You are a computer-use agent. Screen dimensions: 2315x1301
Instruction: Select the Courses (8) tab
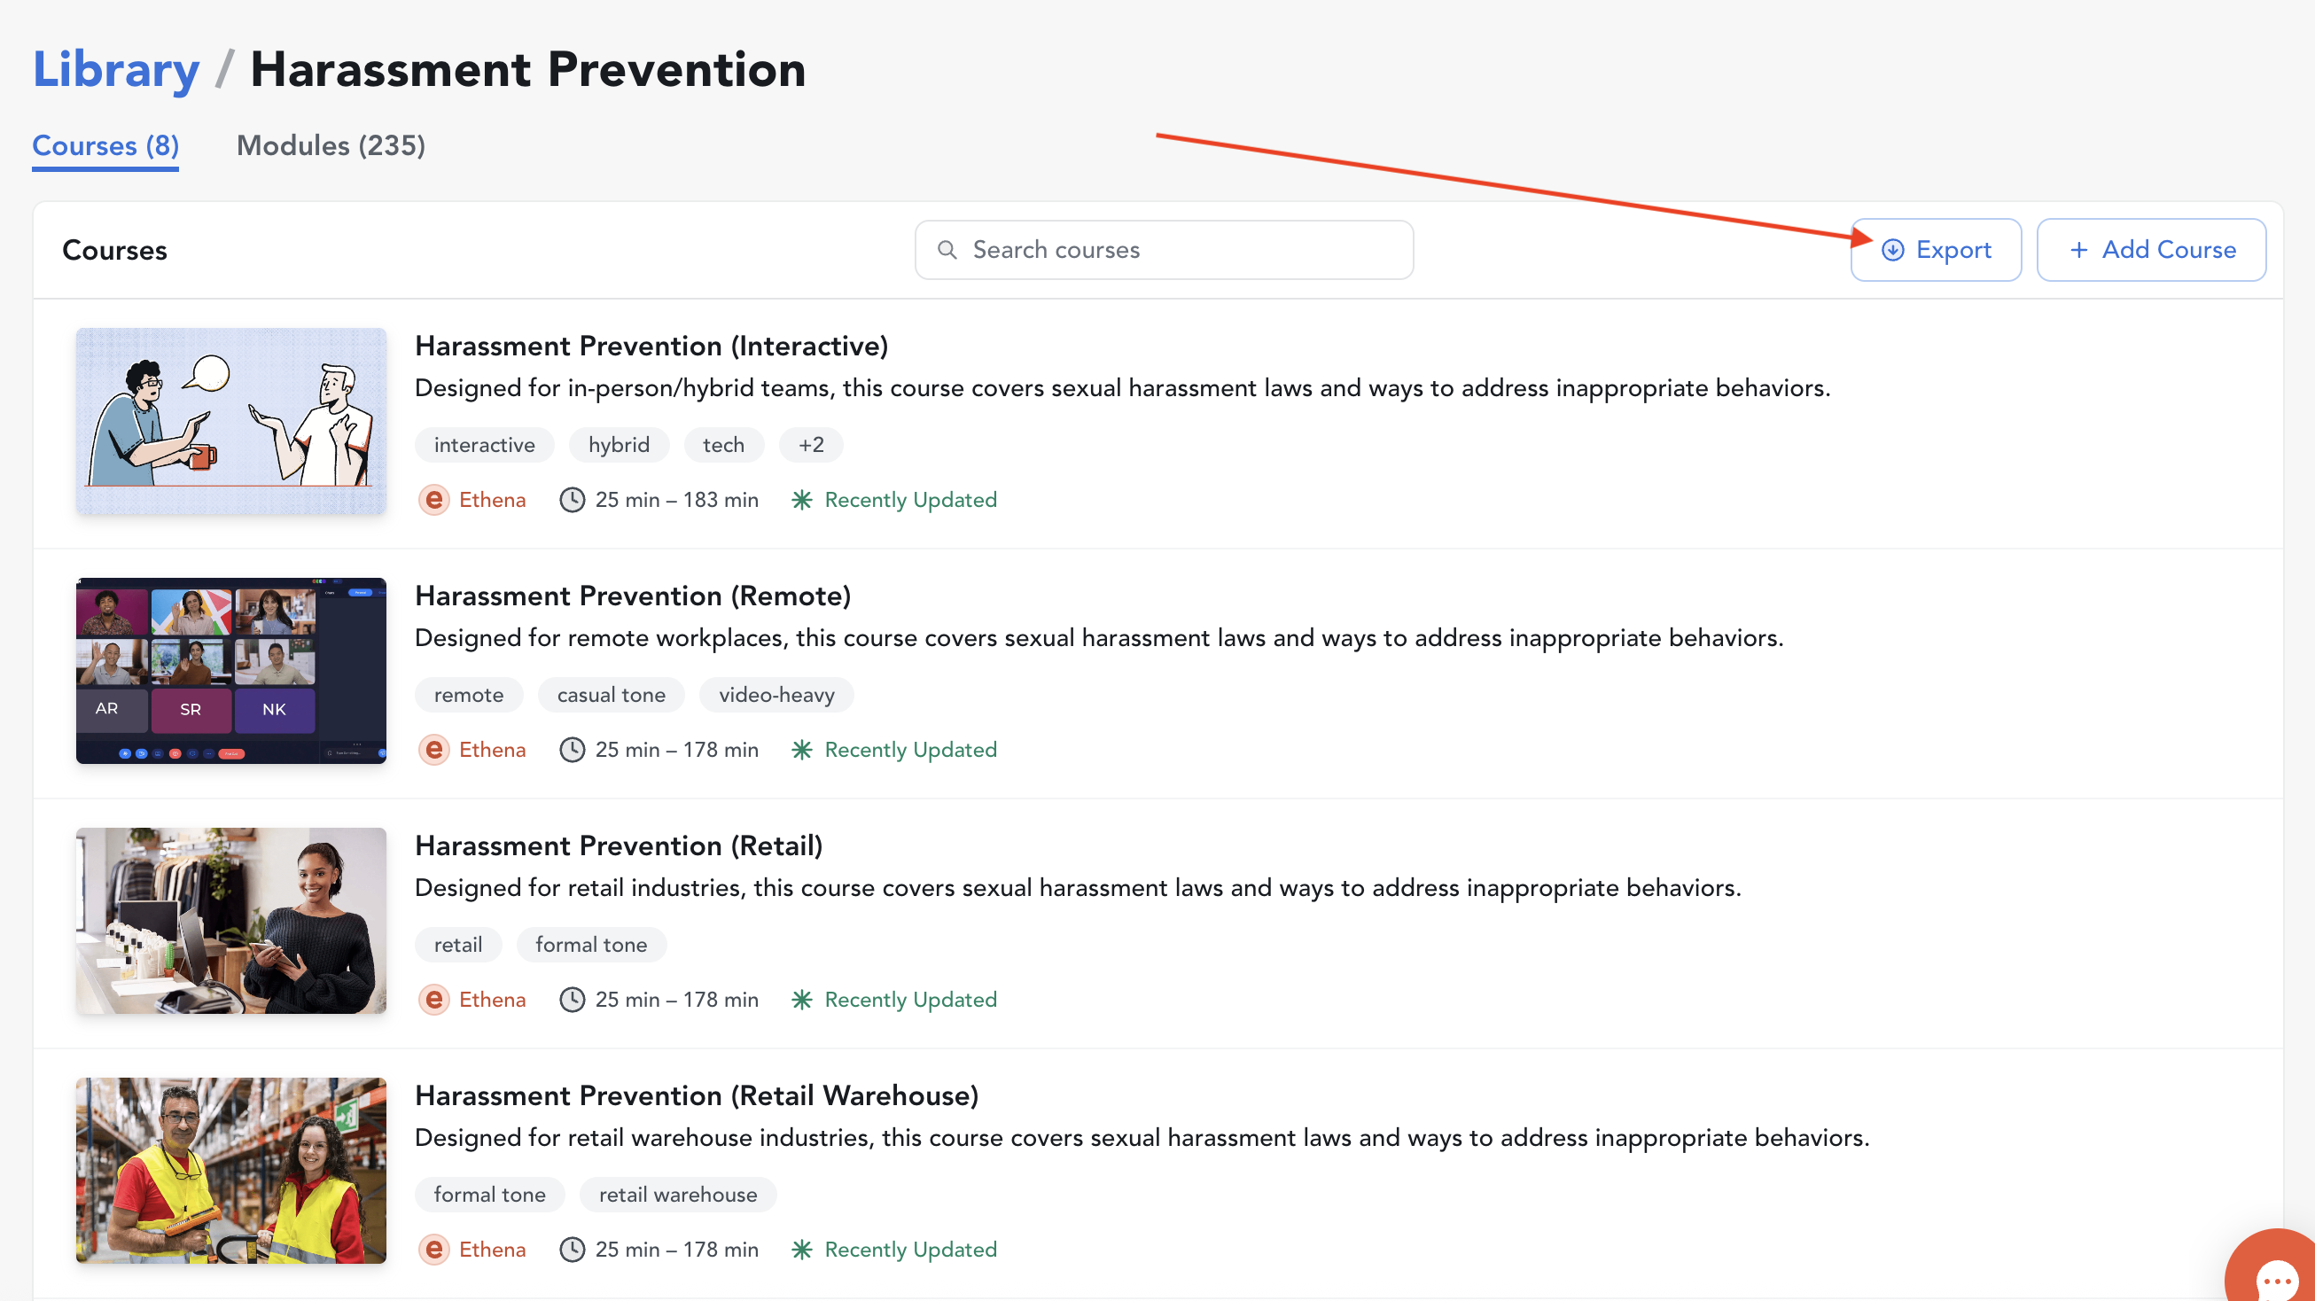pyautogui.click(x=105, y=145)
